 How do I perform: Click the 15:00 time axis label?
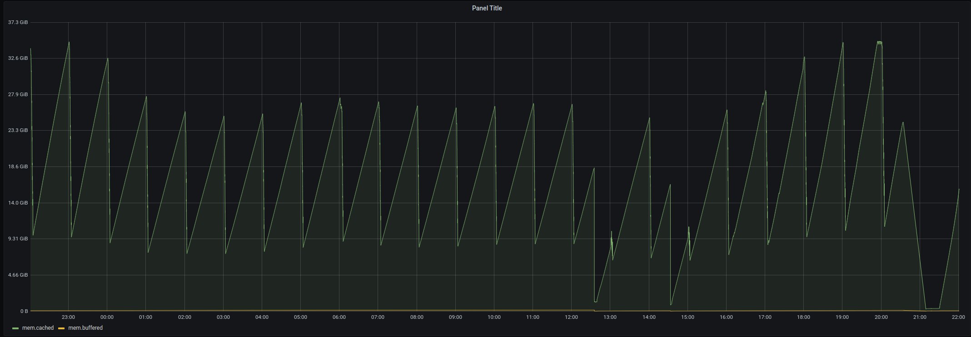click(687, 317)
